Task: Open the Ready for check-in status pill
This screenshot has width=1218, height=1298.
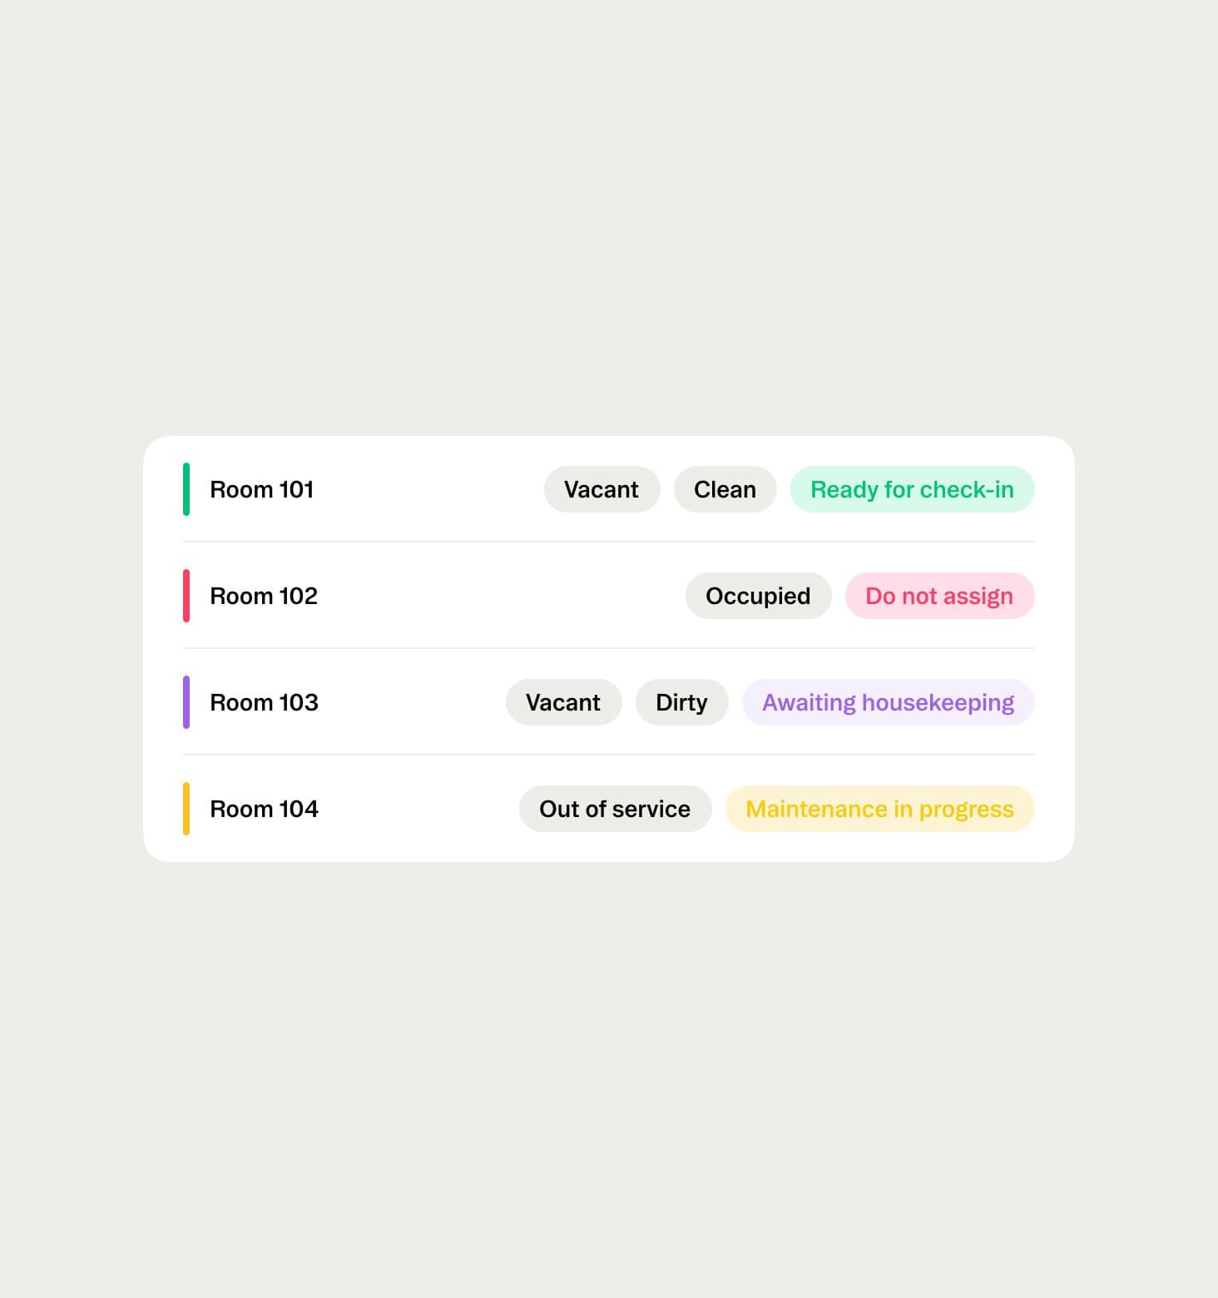Action: click(912, 489)
